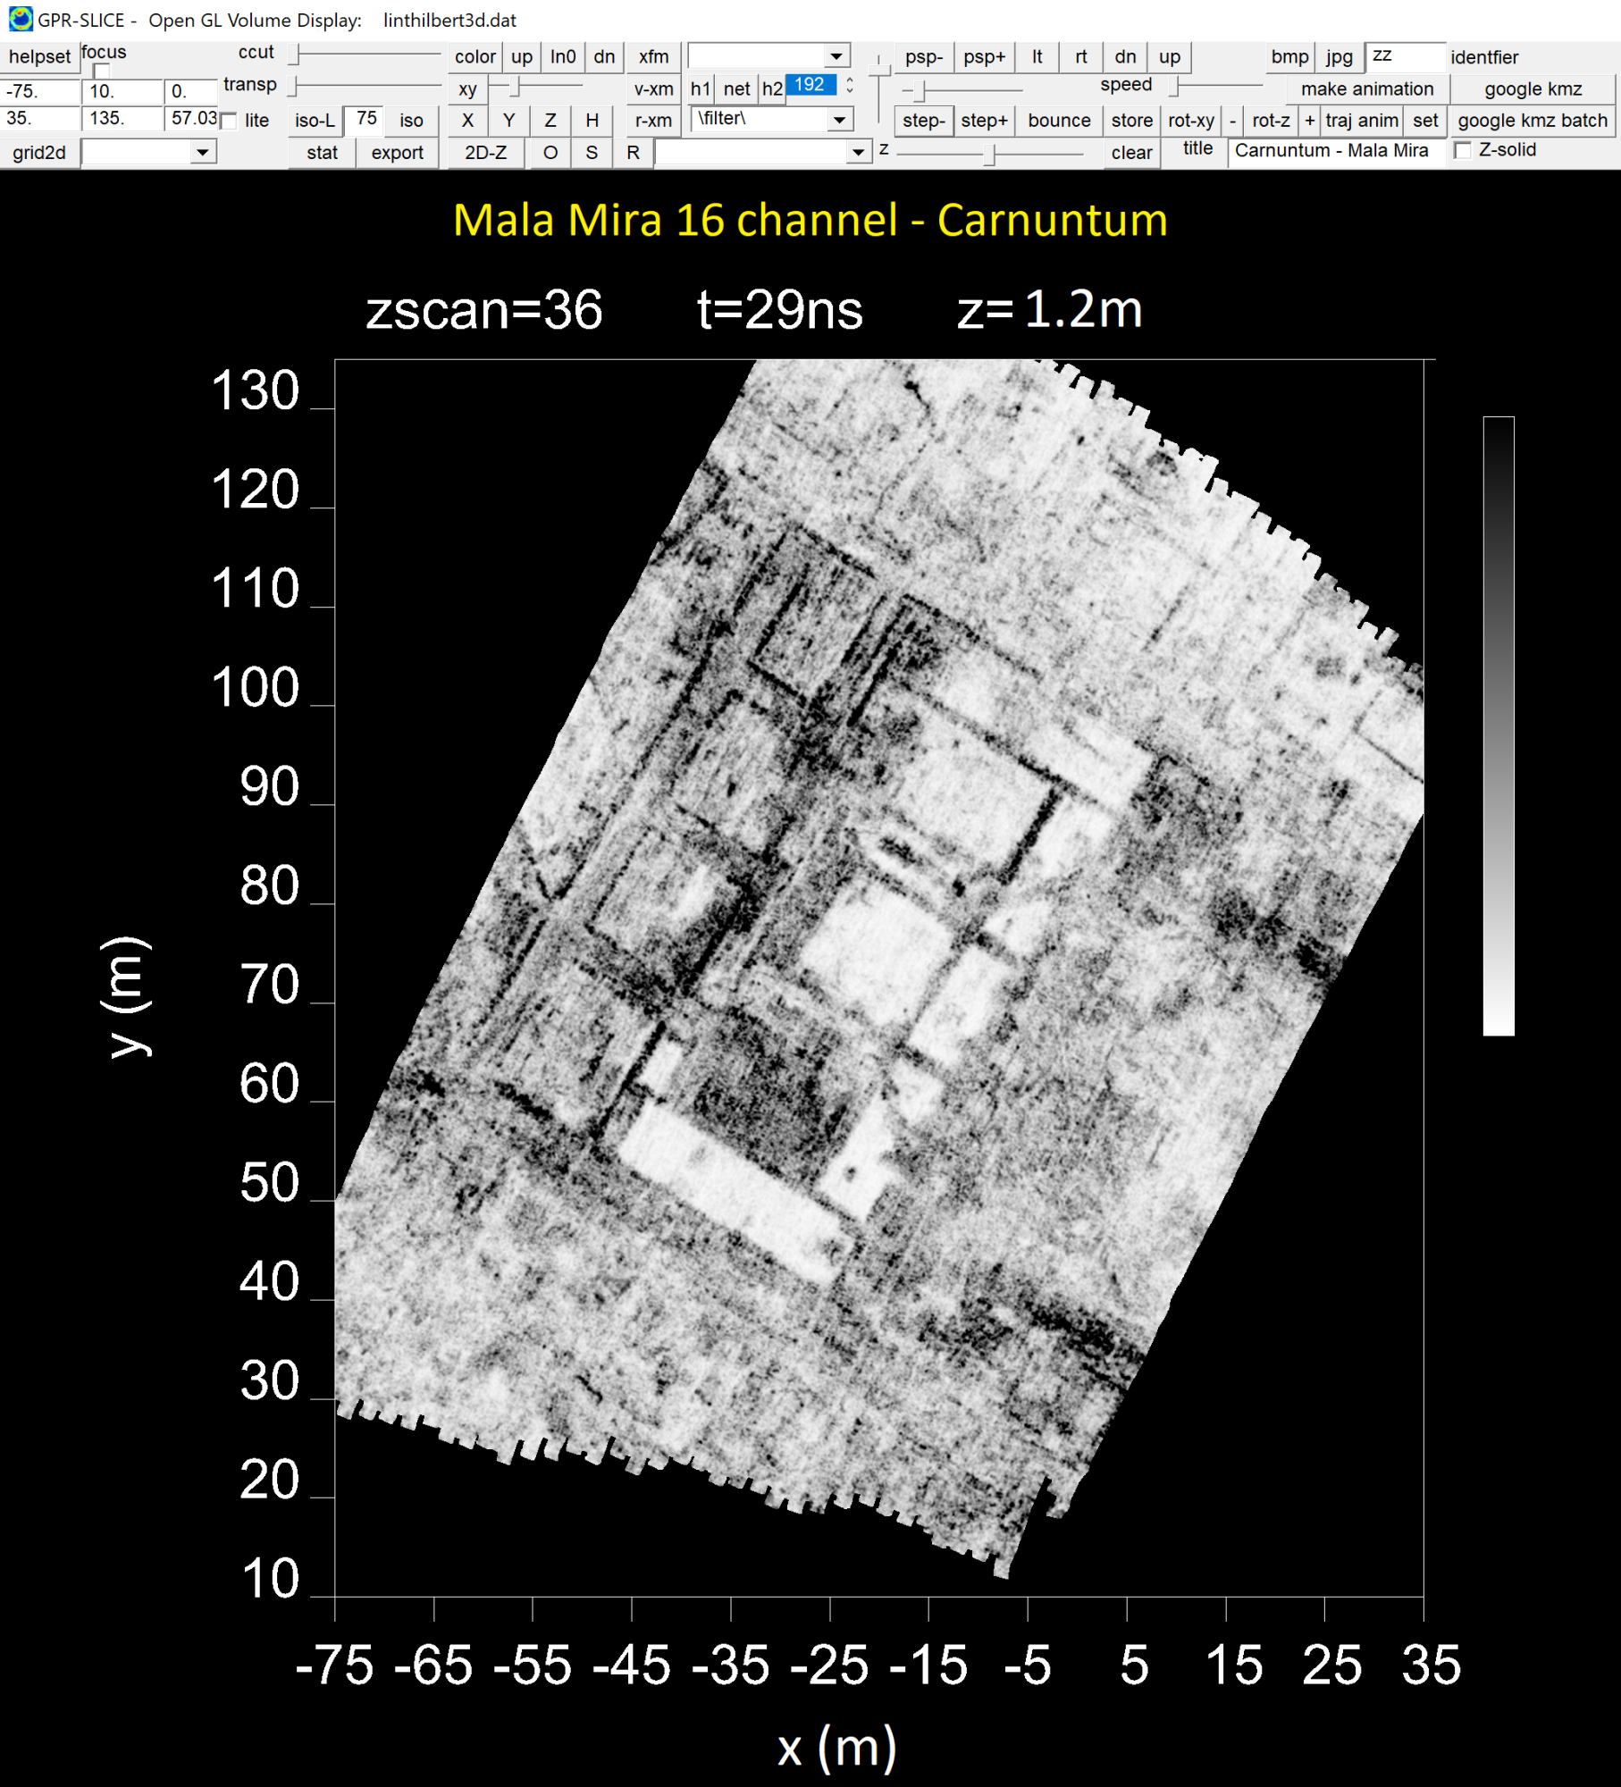Open the dropdown next to the R button
The image size is (1621, 1787).
pyautogui.click(x=858, y=153)
